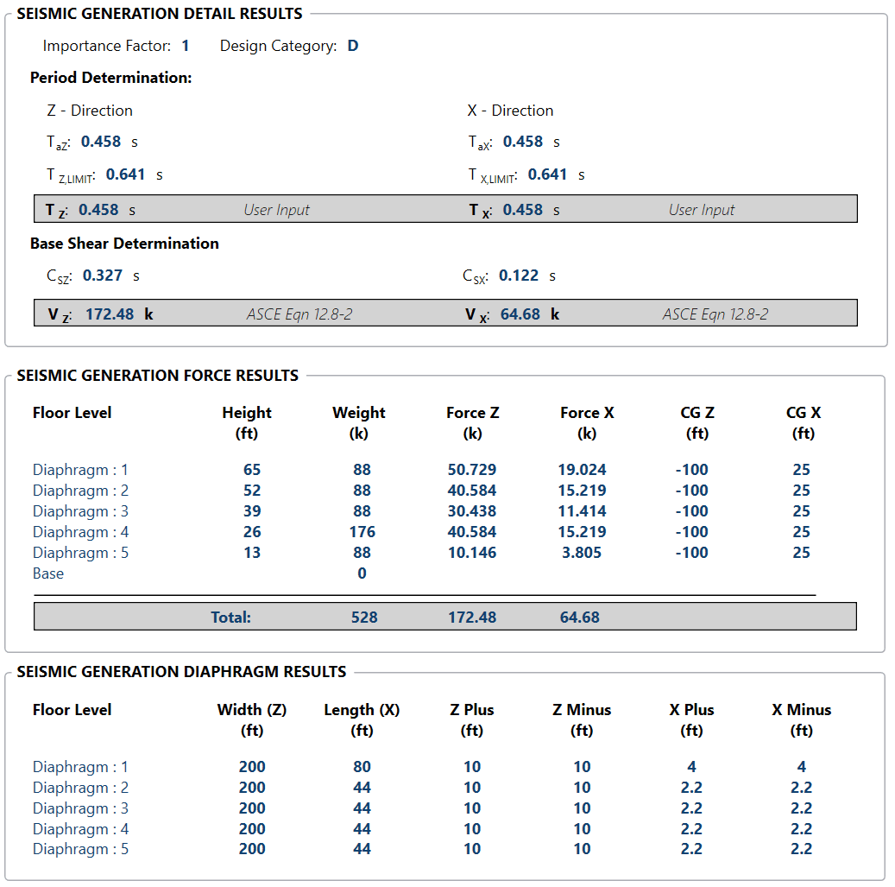Image resolution: width=895 pixels, height=887 pixels.
Task: Open Diaphragm : 3 in Force Results table
Action: tap(80, 511)
